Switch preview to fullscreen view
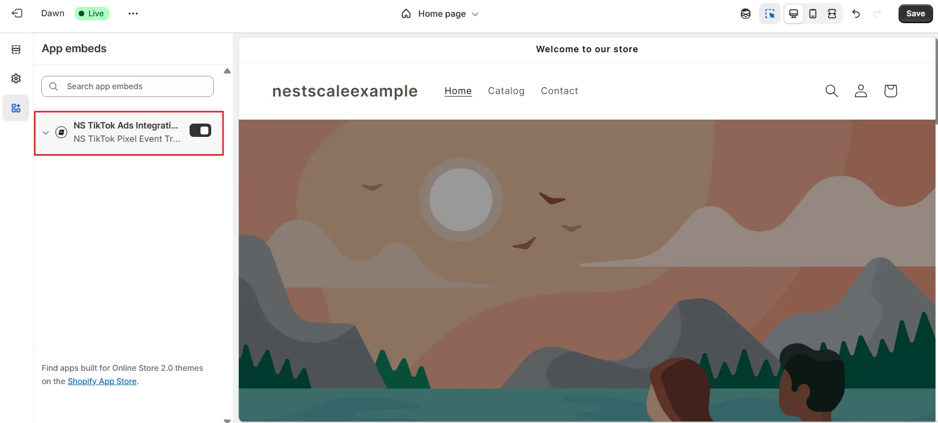This screenshot has height=423, width=938. 832,14
